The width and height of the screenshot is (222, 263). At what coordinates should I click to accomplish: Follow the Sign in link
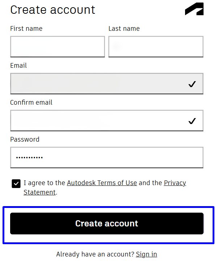pyautogui.click(x=146, y=254)
